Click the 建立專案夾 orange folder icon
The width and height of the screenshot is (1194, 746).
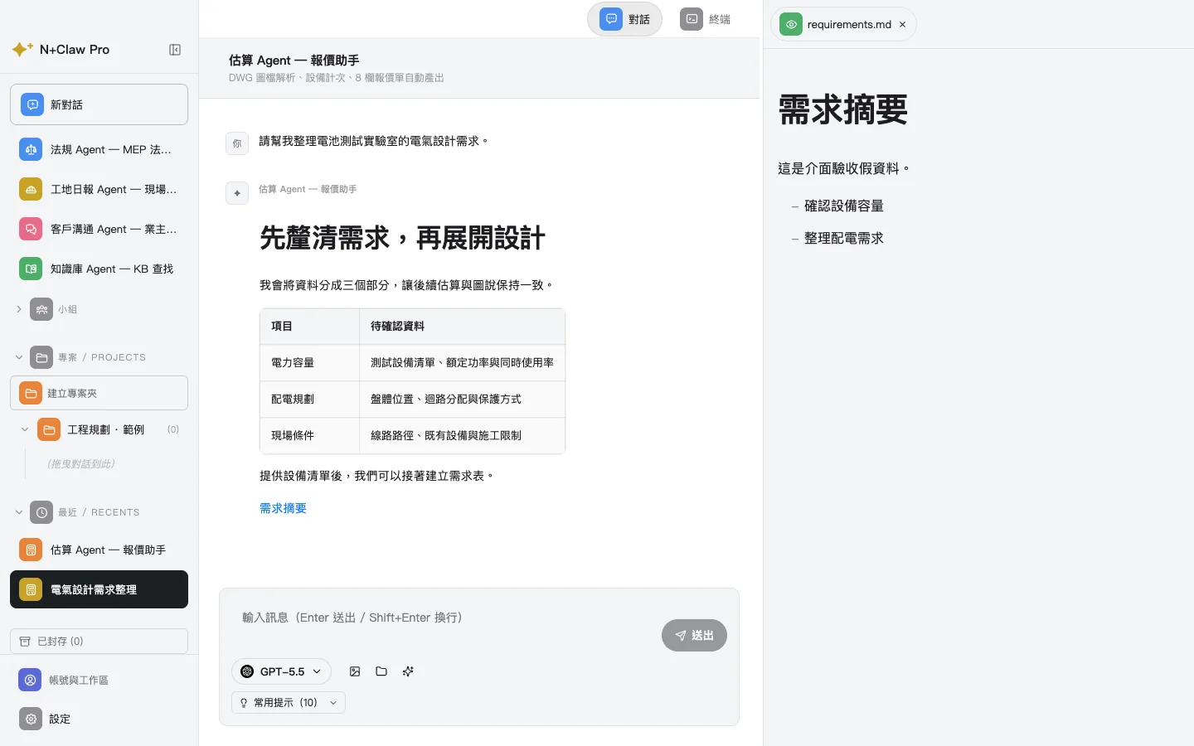tap(31, 393)
